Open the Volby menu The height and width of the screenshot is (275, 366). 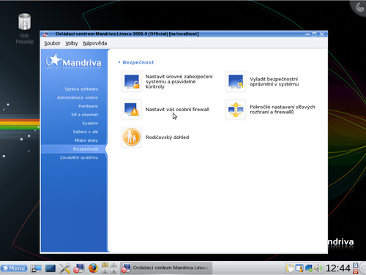(72, 43)
